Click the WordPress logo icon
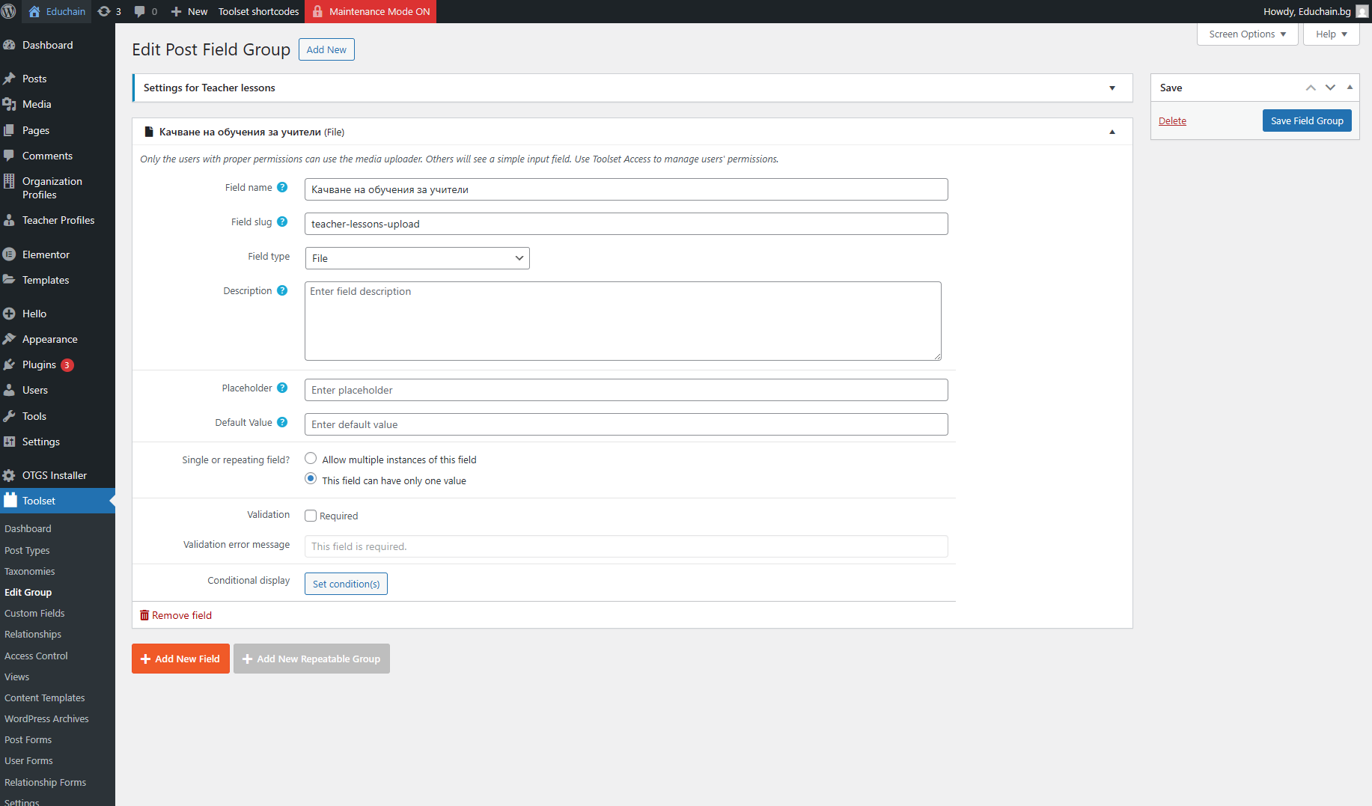 tap(10, 11)
